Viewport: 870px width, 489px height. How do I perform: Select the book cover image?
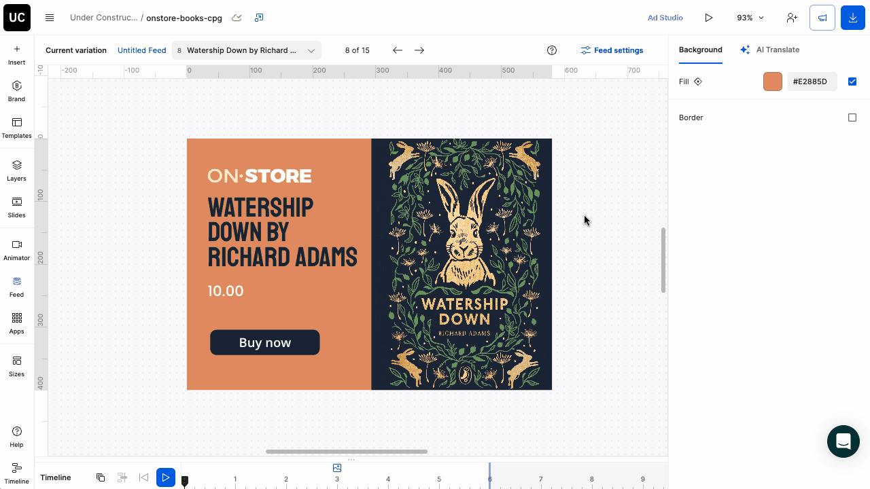pyautogui.click(x=462, y=264)
